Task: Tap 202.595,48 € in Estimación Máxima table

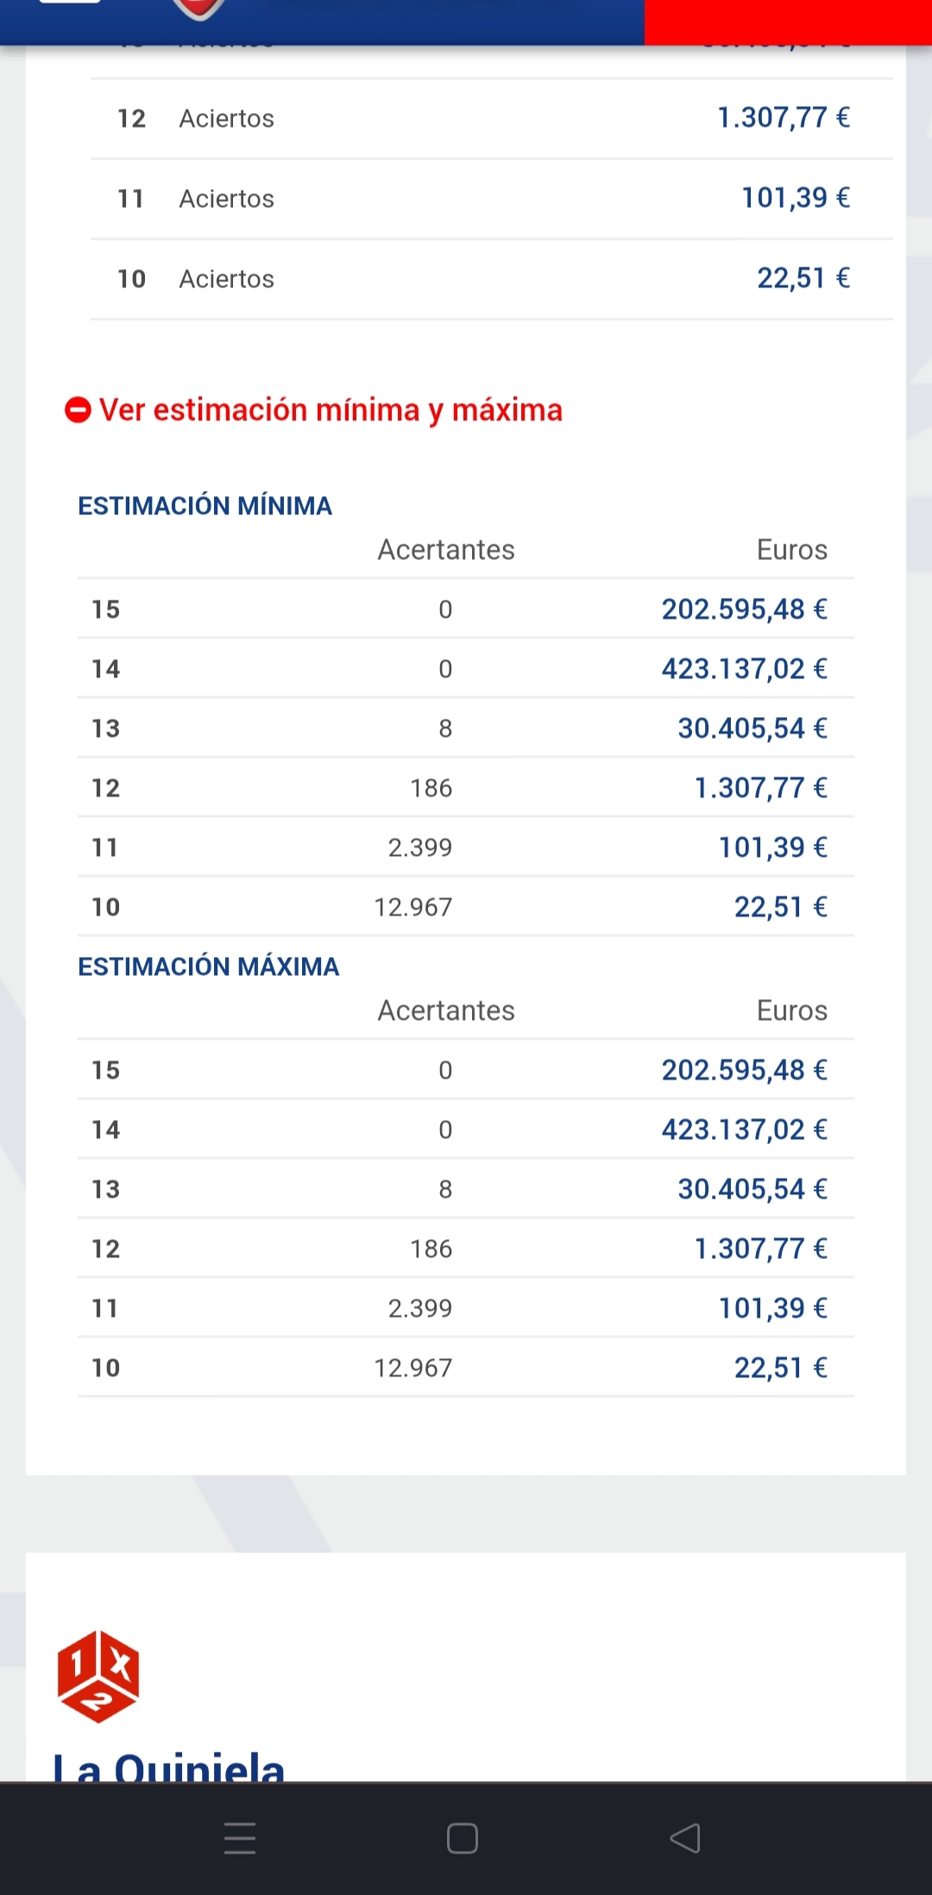Action: click(744, 1070)
